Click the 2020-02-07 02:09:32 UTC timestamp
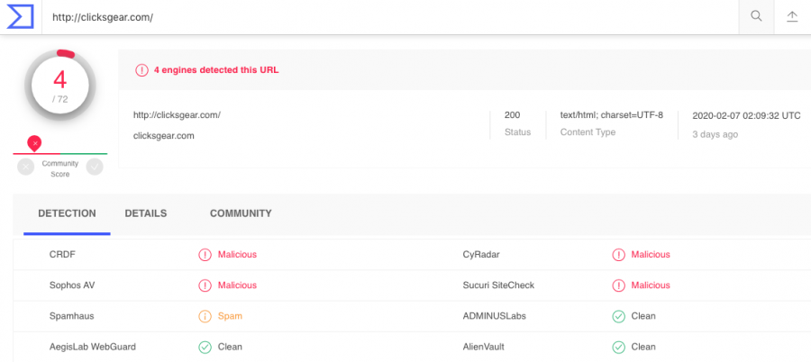Viewport: 811px width, 362px height. click(x=746, y=115)
